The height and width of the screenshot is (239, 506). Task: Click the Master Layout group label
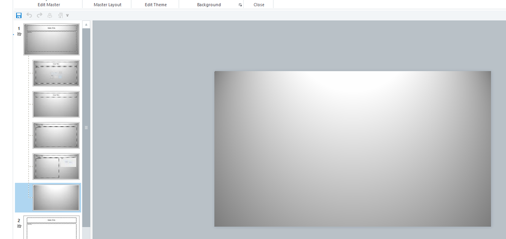(107, 5)
